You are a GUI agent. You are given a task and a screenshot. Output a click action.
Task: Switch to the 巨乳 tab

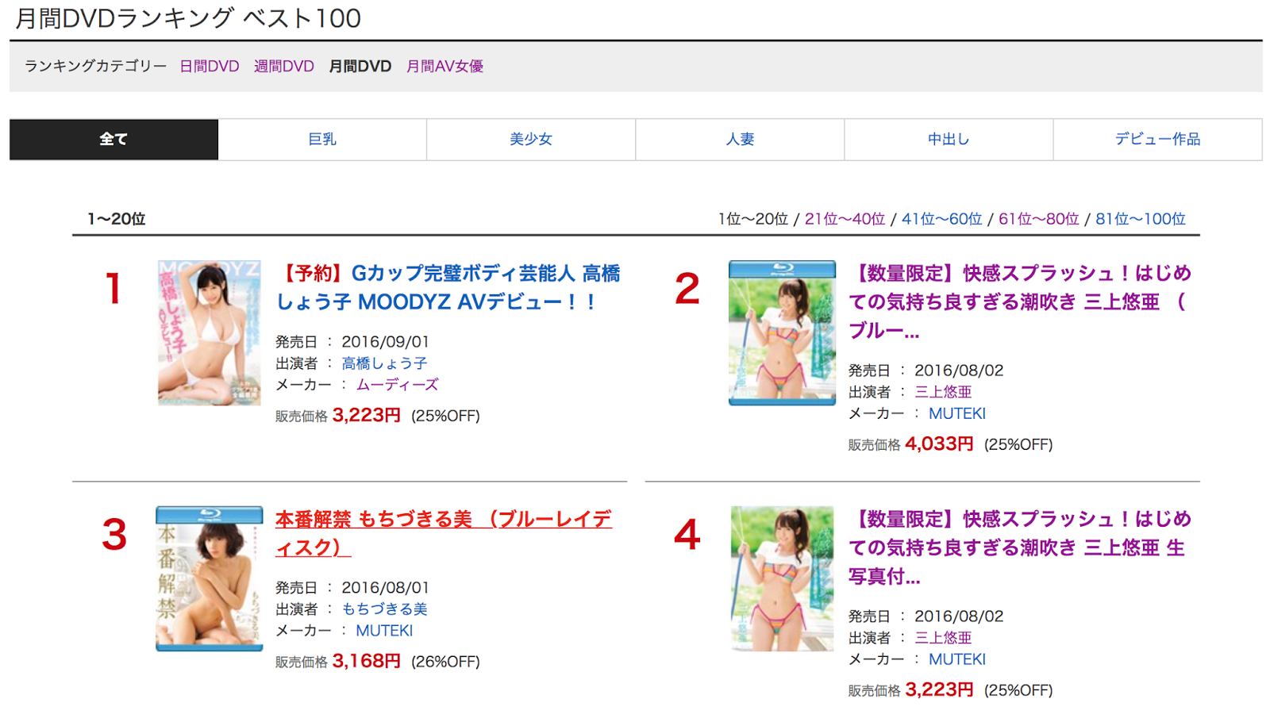[322, 140]
